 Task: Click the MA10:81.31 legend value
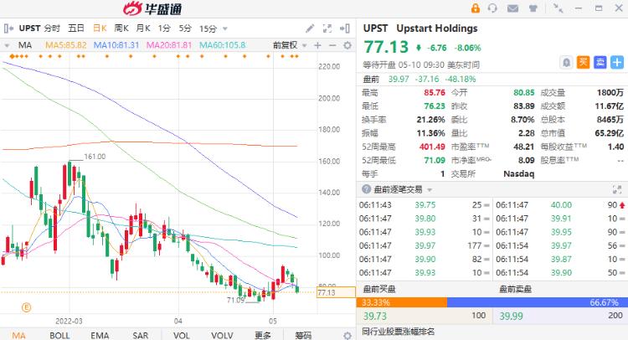(x=116, y=45)
